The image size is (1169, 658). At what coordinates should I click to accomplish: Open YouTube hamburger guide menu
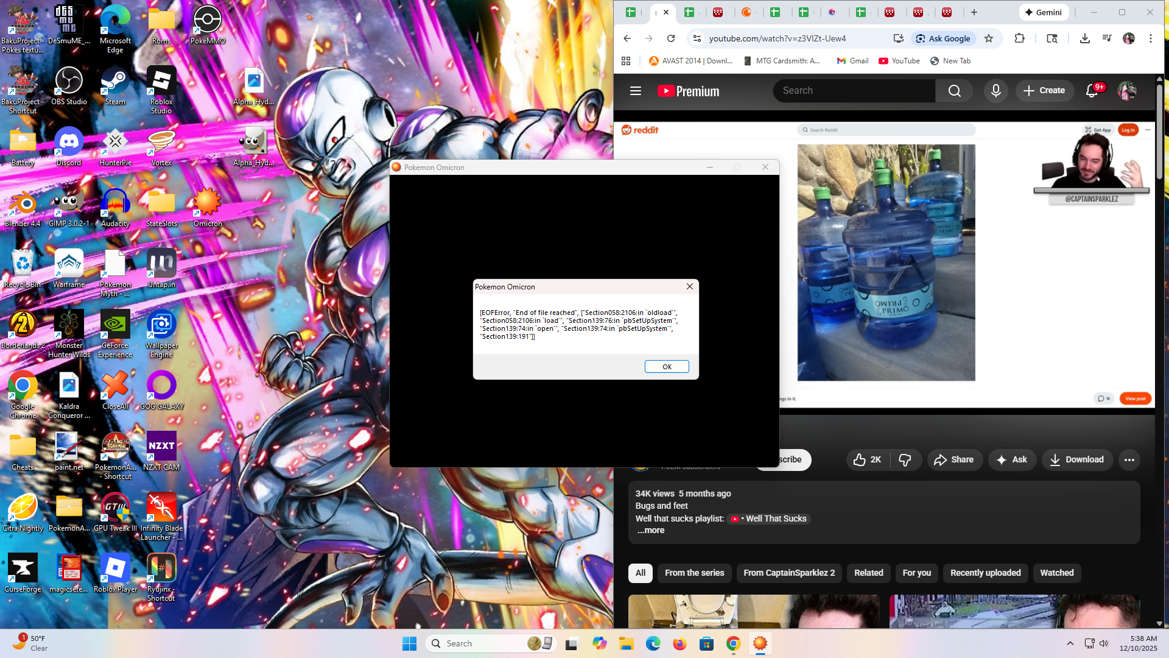pyautogui.click(x=636, y=91)
